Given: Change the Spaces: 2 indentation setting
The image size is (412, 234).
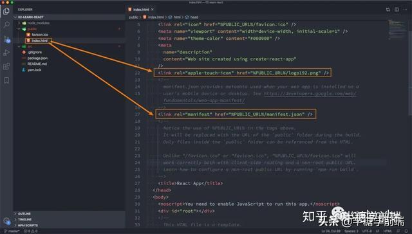Looking at the screenshot, I should tap(351, 231).
